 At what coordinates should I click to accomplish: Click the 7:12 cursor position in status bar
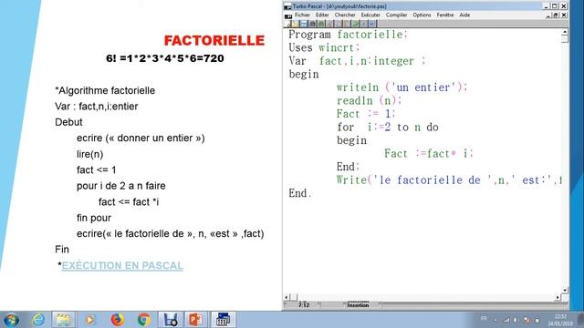[304, 305]
